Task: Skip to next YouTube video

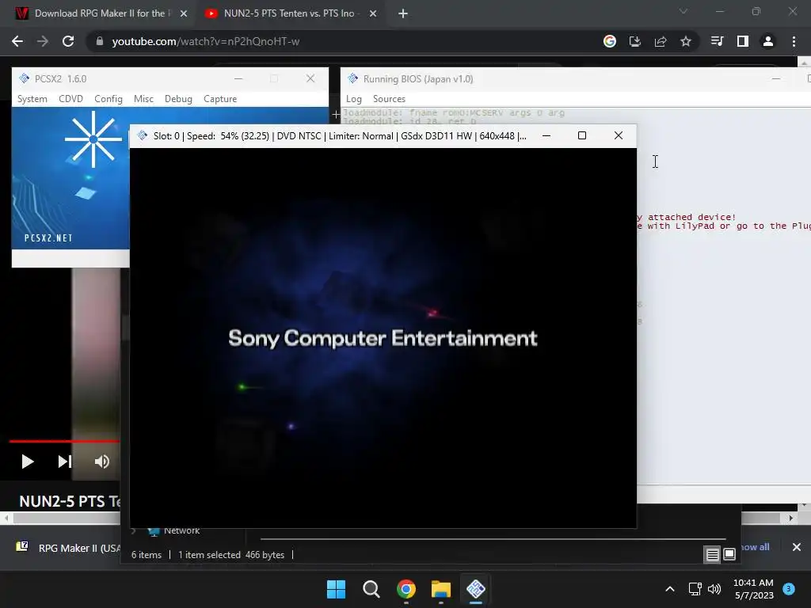Action: click(x=65, y=462)
